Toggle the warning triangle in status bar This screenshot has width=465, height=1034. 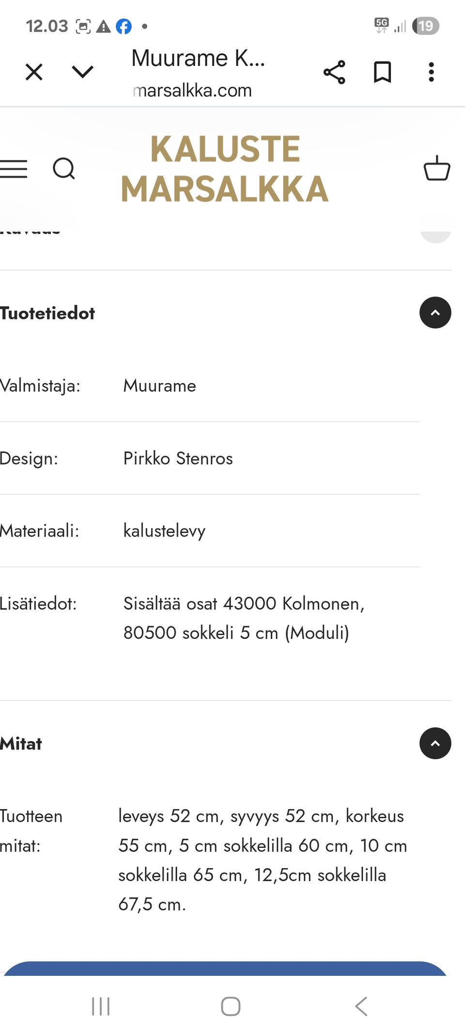104,27
